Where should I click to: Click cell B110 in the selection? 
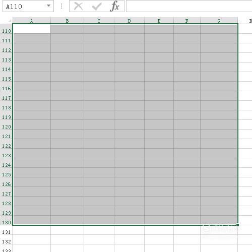pos(67,29)
